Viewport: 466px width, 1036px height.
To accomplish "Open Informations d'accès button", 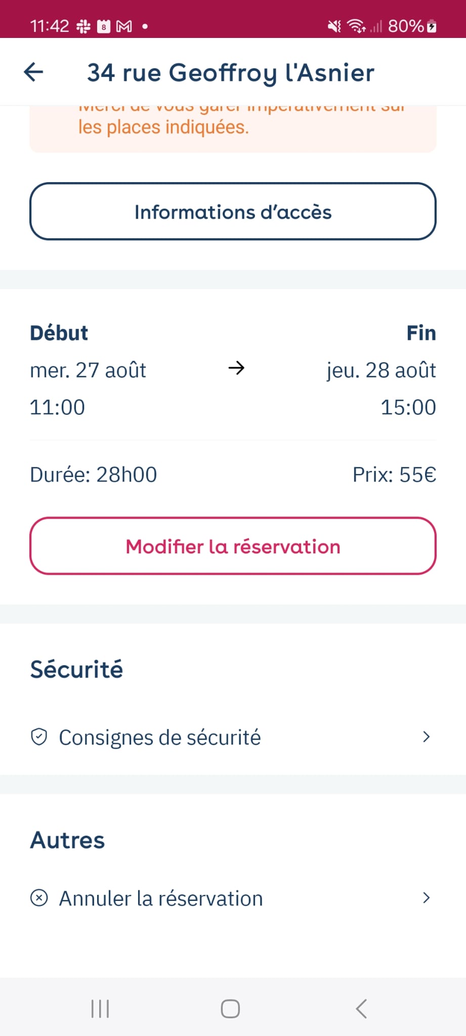I will click(x=233, y=211).
